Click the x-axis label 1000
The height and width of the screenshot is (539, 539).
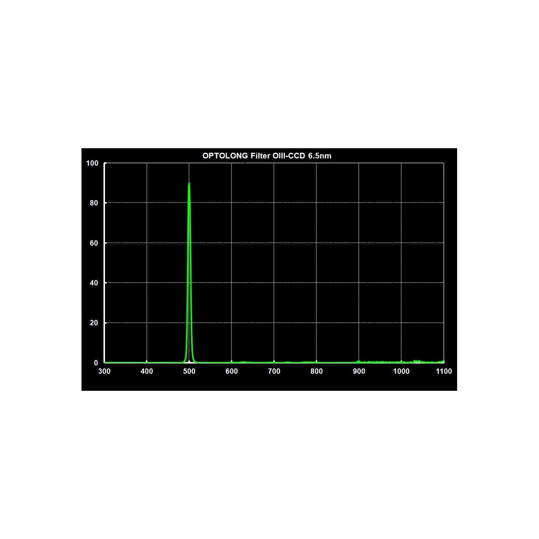tap(401, 371)
